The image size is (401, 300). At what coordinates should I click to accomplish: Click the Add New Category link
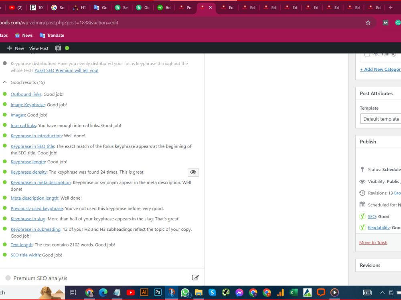380,69
